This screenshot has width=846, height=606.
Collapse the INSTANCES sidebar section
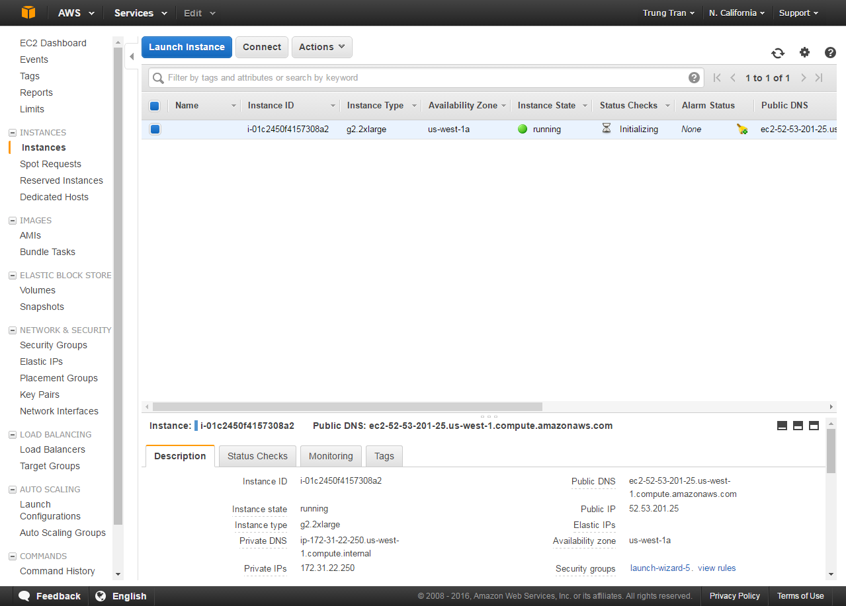coord(13,132)
